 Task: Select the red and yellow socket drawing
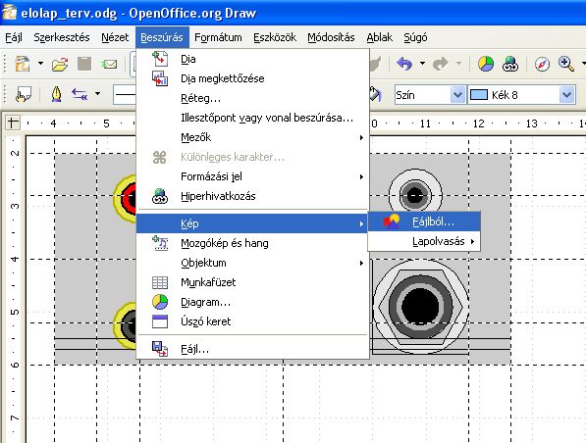pos(126,199)
